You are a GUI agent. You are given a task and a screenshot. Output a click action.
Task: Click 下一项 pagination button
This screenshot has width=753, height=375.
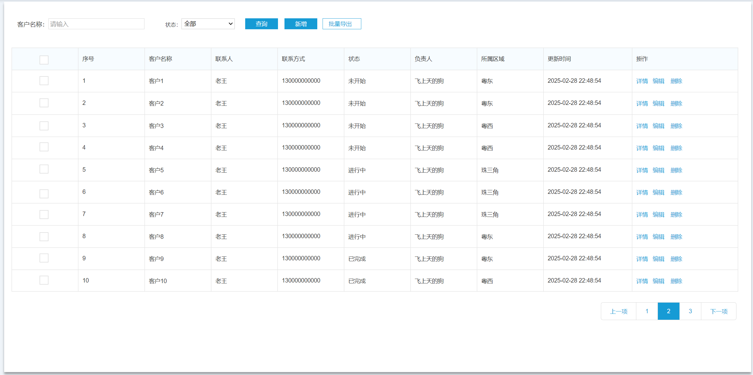click(718, 311)
